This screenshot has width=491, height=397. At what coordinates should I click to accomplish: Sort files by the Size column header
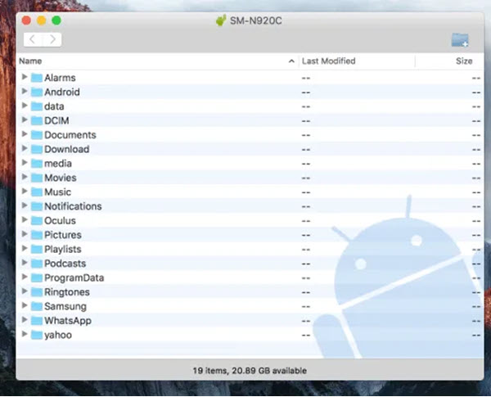463,61
